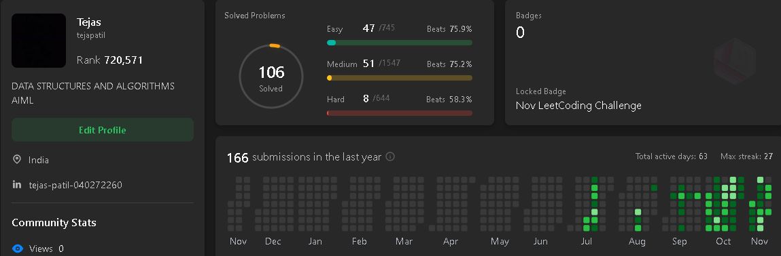
Task: Click the Hard difficulty label
Action: [336, 100]
